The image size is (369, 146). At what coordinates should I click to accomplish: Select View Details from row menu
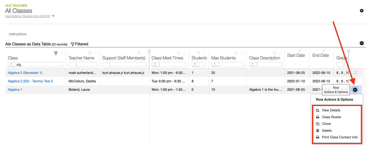point(331,110)
